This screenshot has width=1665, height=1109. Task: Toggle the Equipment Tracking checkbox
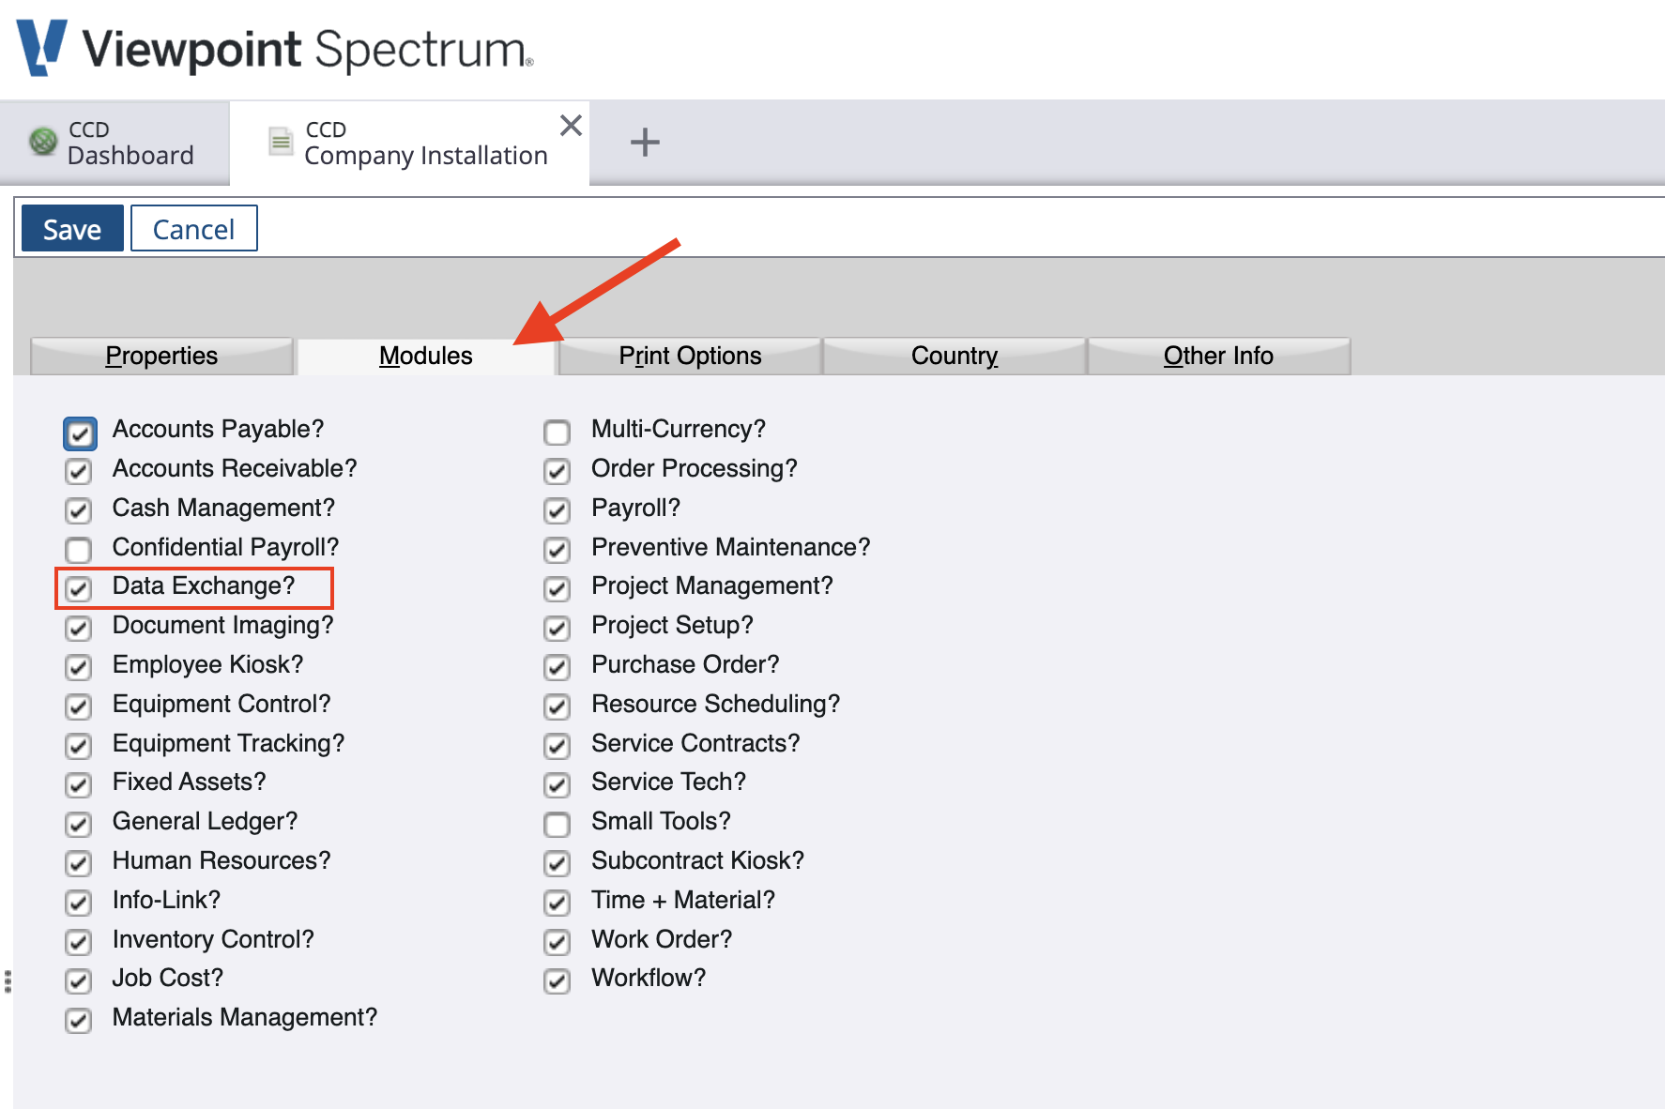pos(79,746)
